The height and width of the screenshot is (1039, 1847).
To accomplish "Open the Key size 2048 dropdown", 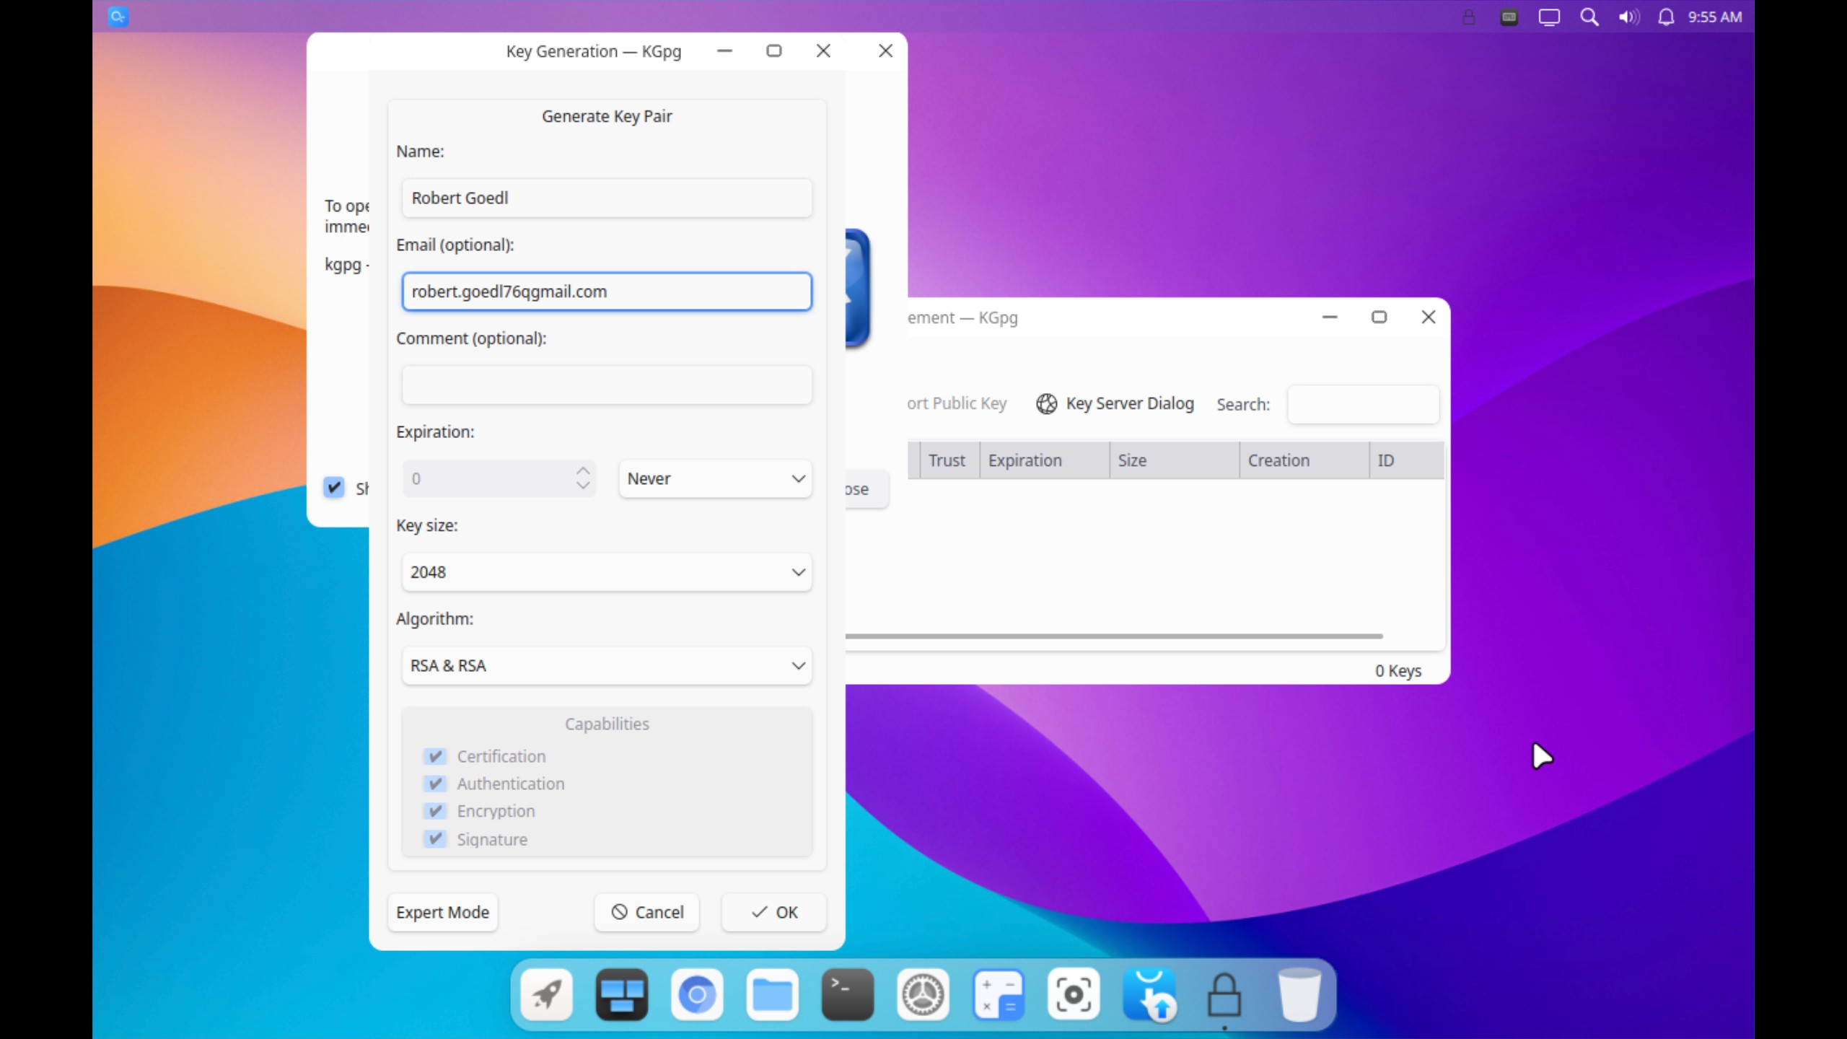I will click(x=607, y=572).
